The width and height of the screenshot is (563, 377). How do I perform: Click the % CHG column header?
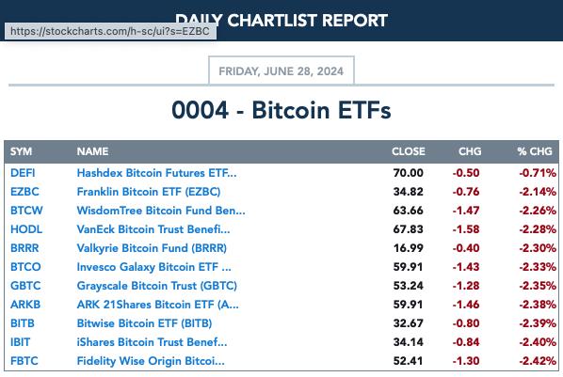[x=535, y=151]
